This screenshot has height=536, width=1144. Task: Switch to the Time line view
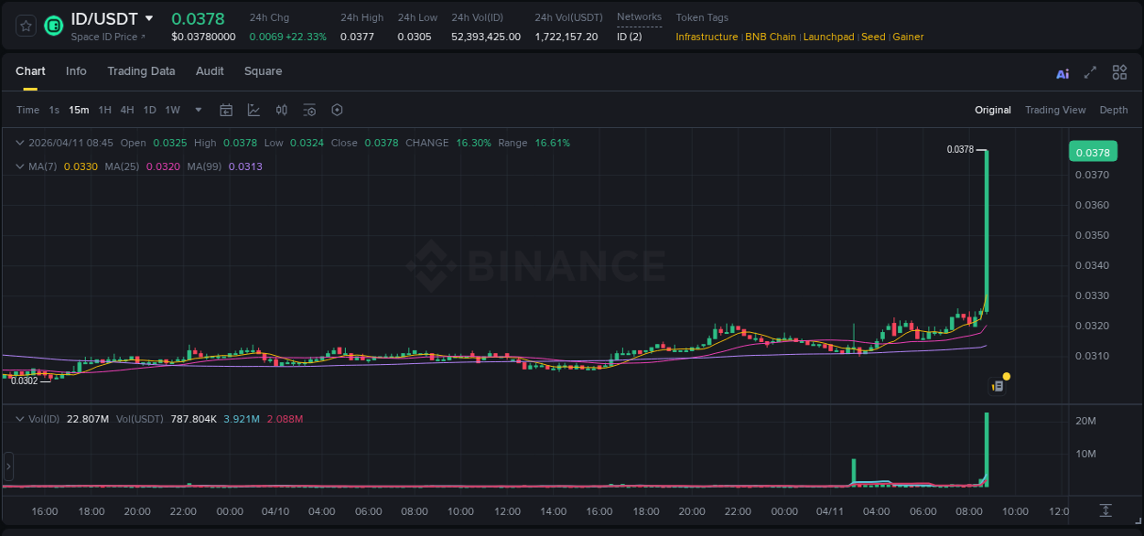(27, 110)
